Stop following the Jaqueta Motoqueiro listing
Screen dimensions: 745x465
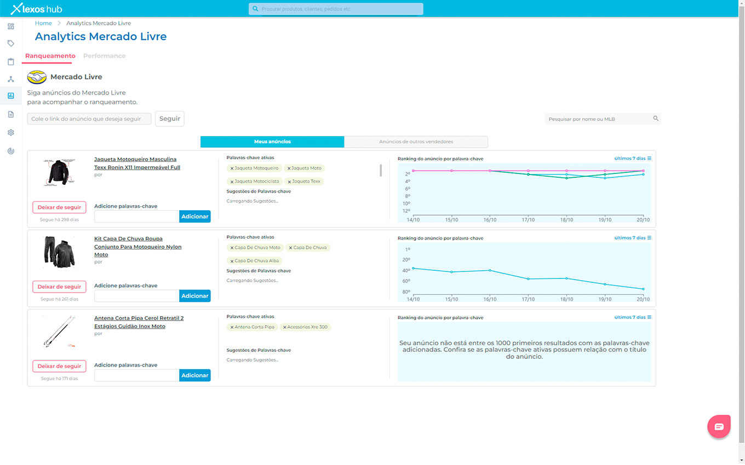[x=59, y=207]
